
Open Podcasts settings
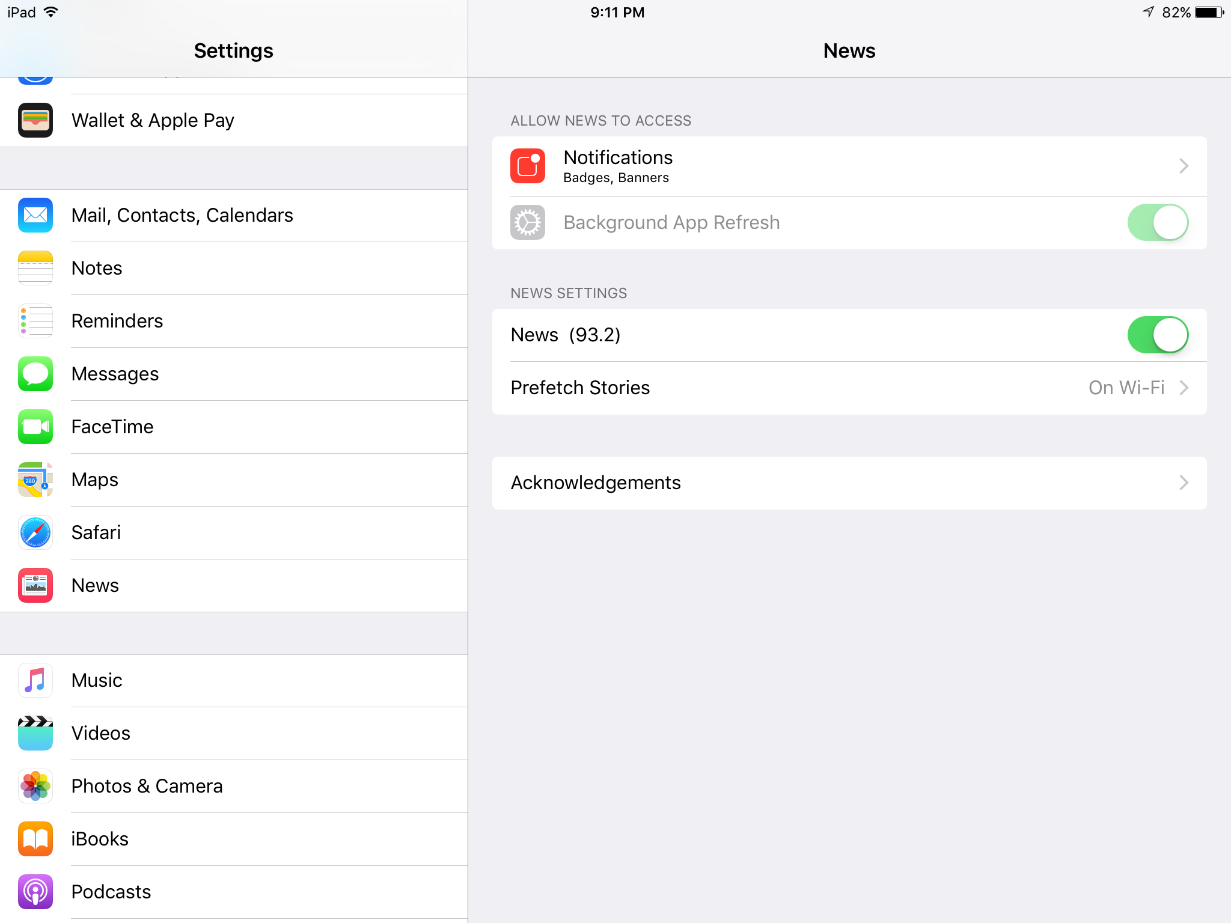click(234, 892)
